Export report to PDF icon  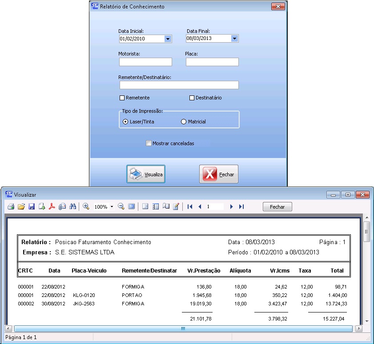point(52,207)
